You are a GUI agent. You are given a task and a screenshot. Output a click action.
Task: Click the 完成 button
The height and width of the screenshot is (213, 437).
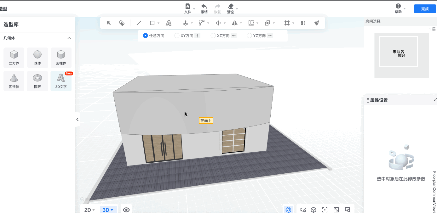click(425, 9)
